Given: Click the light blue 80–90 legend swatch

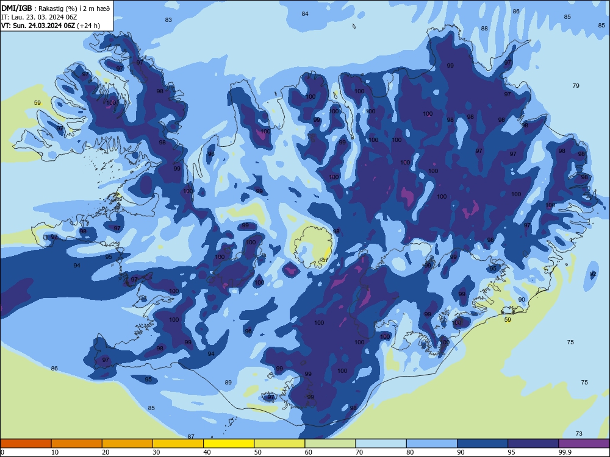Looking at the screenshot, I should click(432, 444).
